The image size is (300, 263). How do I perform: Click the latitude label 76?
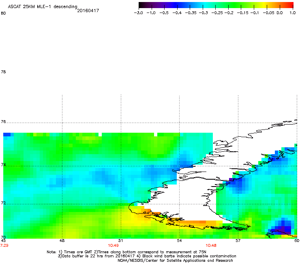(3, 121)
